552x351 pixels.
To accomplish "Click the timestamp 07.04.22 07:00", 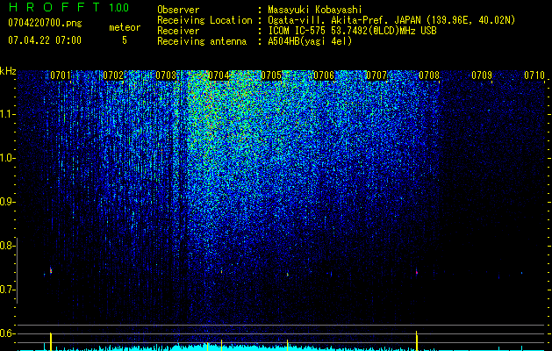I will point(45,40).
